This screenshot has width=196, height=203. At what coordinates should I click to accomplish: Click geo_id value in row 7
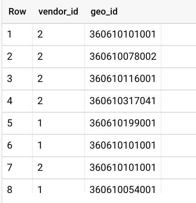pyautogui.click(x=122, y=167)
